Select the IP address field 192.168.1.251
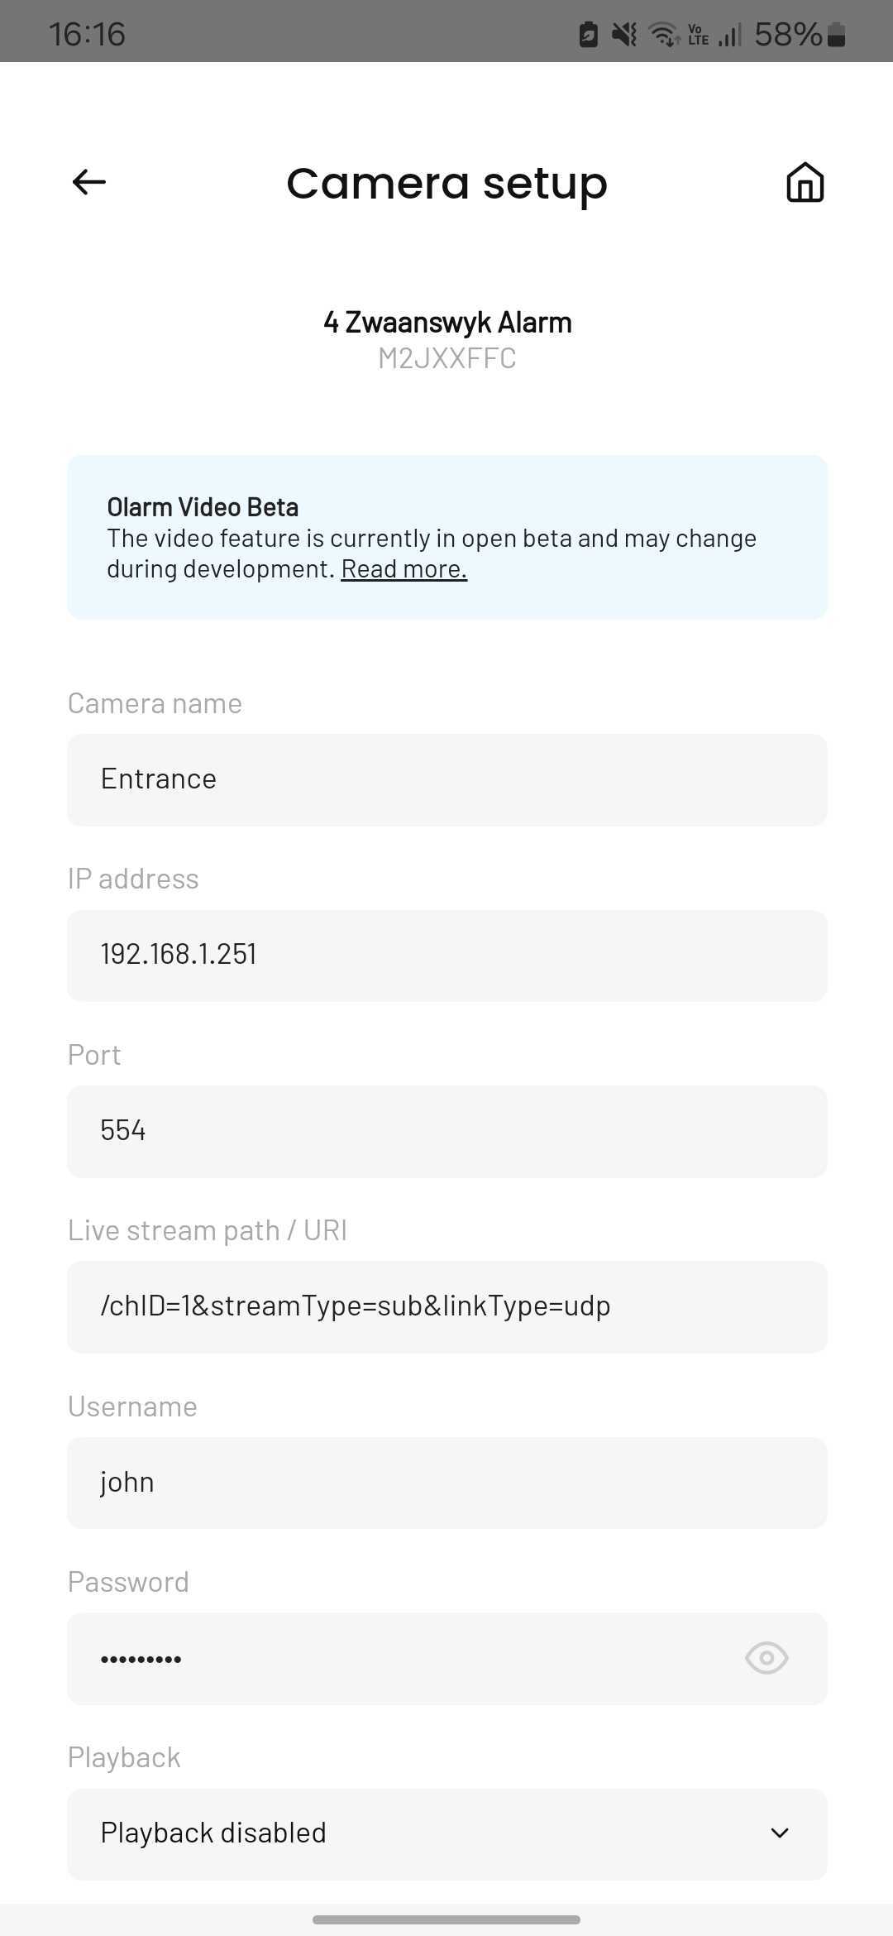Screen dimensions: 893x1936 pyautogui.click(x=447, y=956)
